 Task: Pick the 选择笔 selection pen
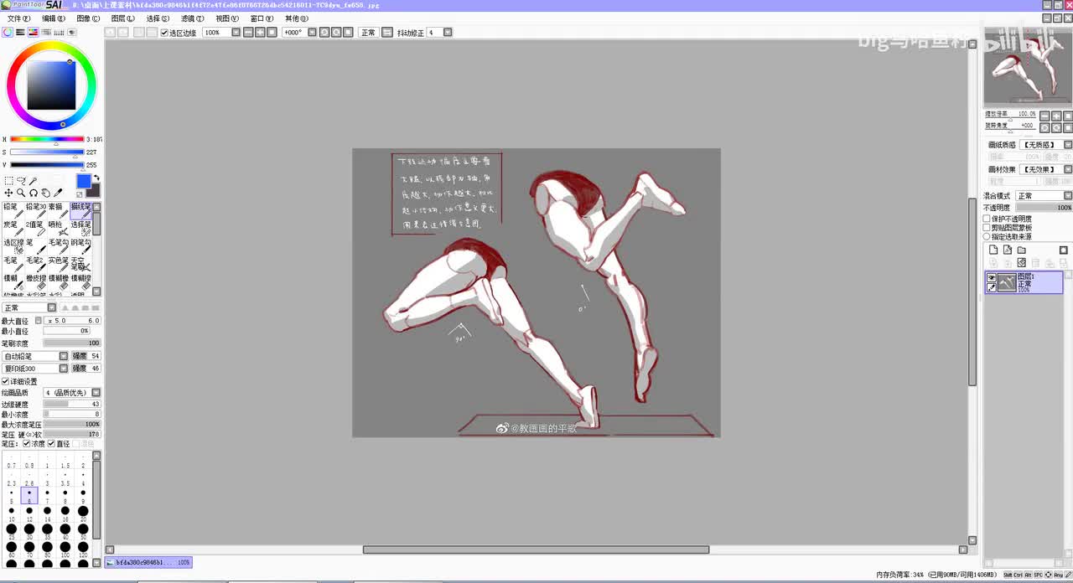click(81, 228)
